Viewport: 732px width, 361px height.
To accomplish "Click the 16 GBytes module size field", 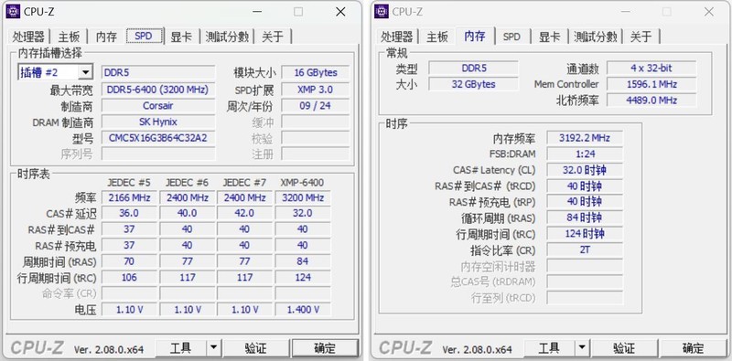I will [x=315, y=73].
